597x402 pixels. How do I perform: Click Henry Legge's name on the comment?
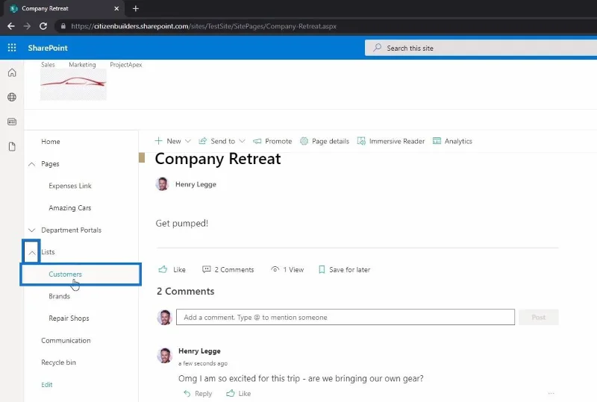tap(199, 351)
